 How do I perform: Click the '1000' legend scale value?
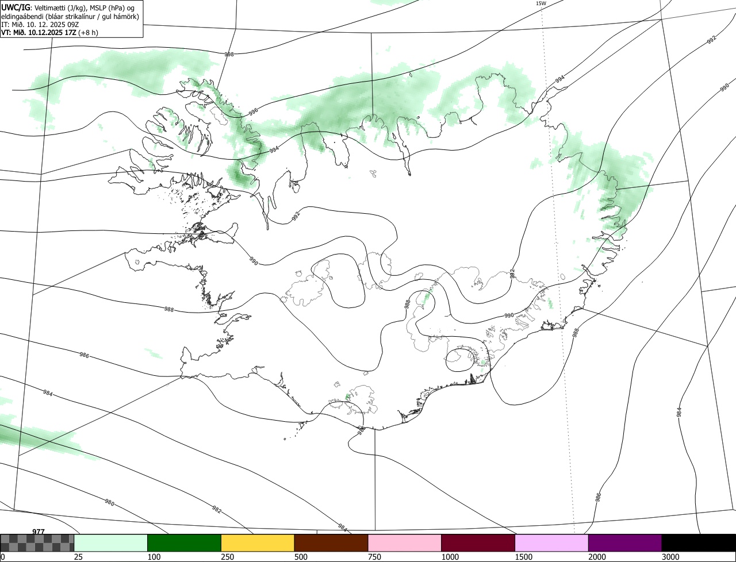pos(450,557)
